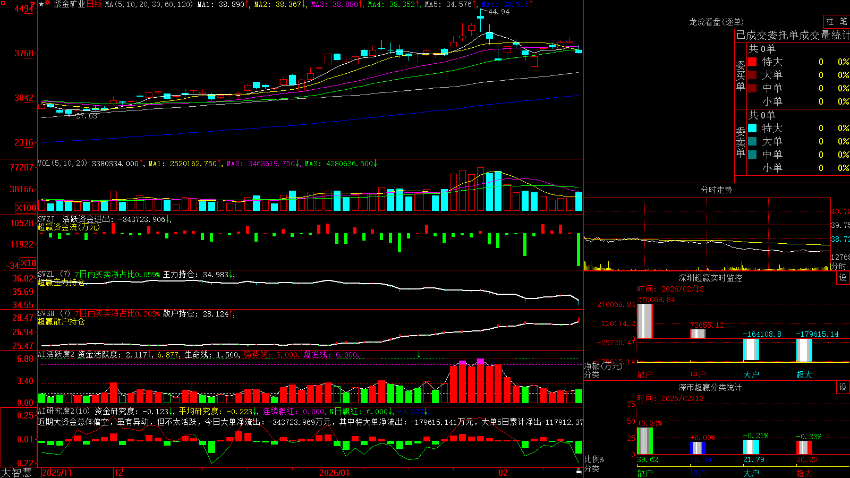This screenshot has width=850, height=478.
Task: Click the 委买单 vertical section label
Action: tap(741, 75)
